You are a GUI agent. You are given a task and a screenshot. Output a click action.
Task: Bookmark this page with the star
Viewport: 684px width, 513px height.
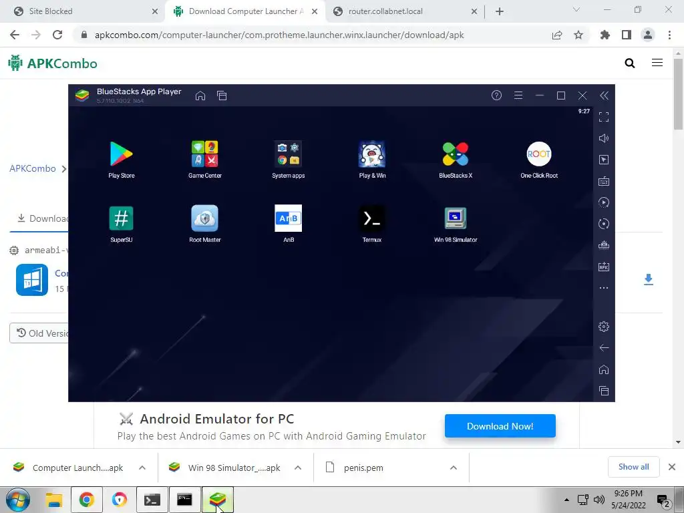pos(578,35)
